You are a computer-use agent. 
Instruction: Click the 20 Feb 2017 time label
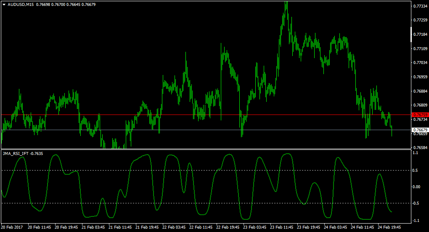(12, 227)
